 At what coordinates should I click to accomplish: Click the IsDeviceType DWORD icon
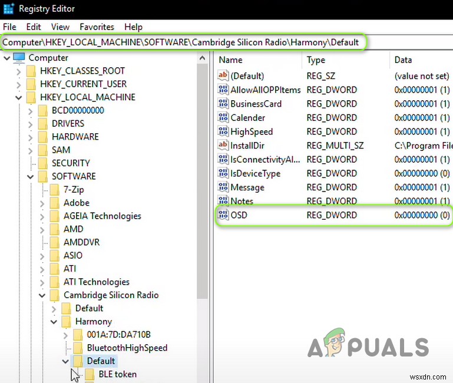[x=223, y=173]
